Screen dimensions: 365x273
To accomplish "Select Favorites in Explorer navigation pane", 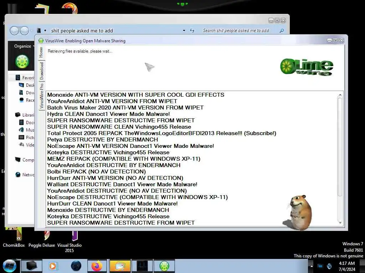I will tap(25, 77).
